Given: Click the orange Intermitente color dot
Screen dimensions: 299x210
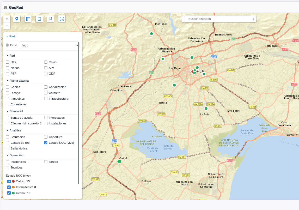Looking at the screenshot, I should point(13,187).
